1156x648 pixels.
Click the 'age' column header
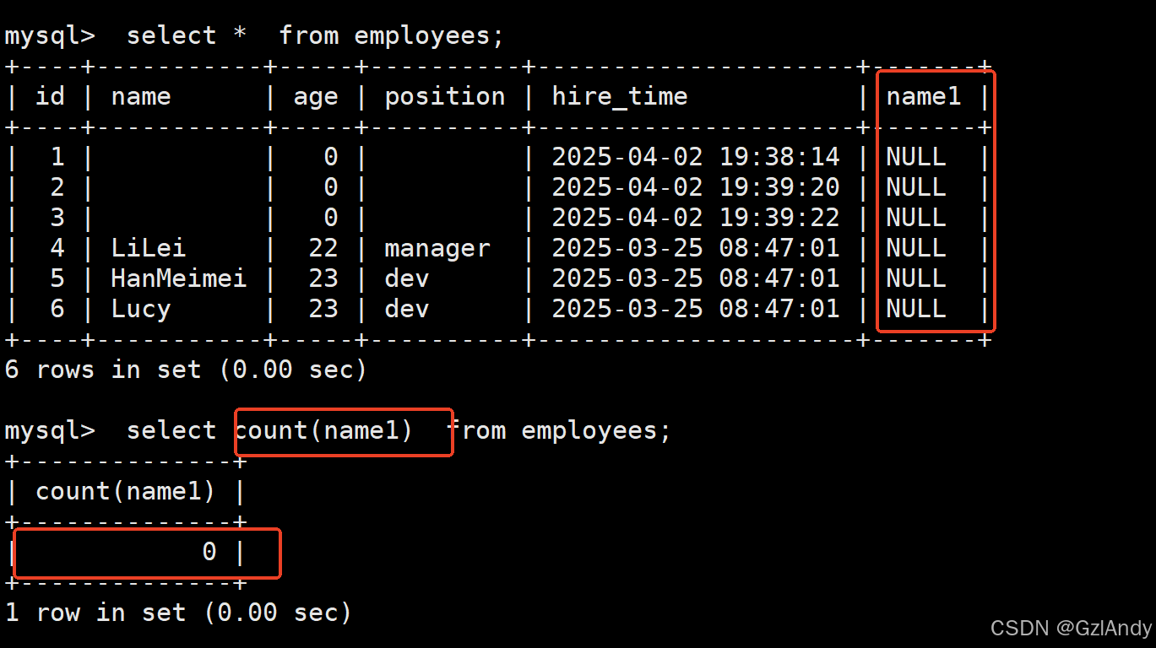316,98
